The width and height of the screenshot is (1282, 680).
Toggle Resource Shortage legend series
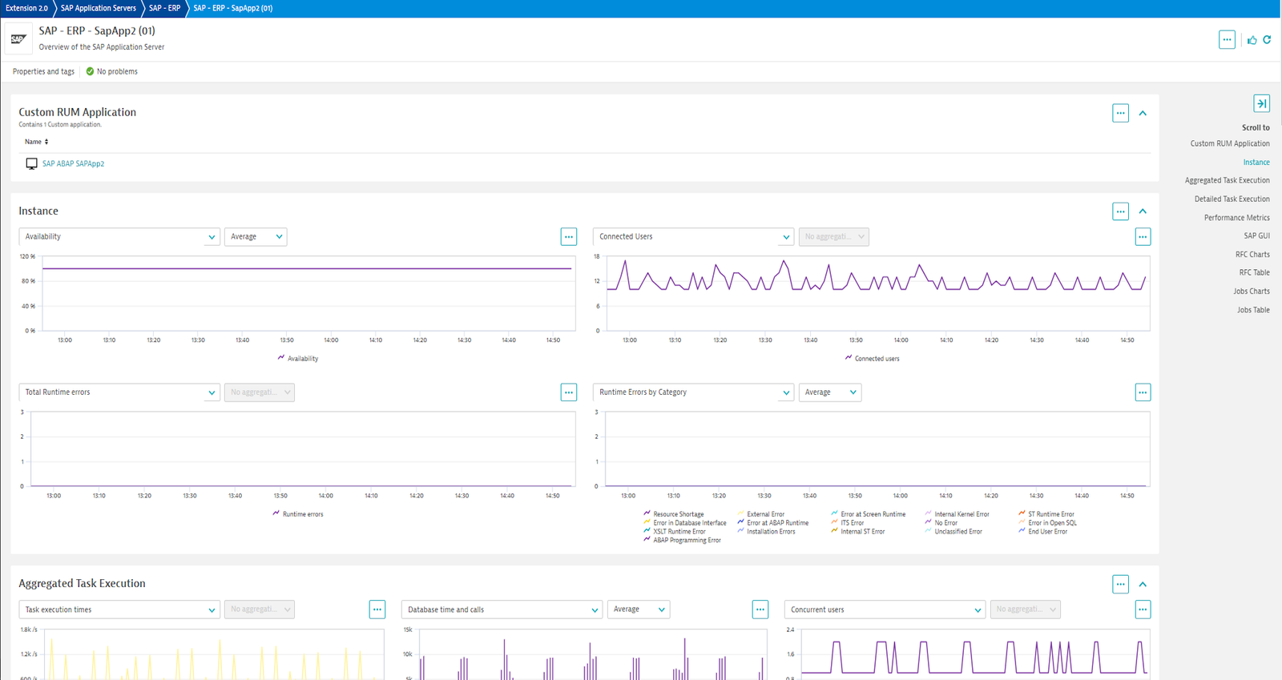pyautogui.click(x=674, y=514)
